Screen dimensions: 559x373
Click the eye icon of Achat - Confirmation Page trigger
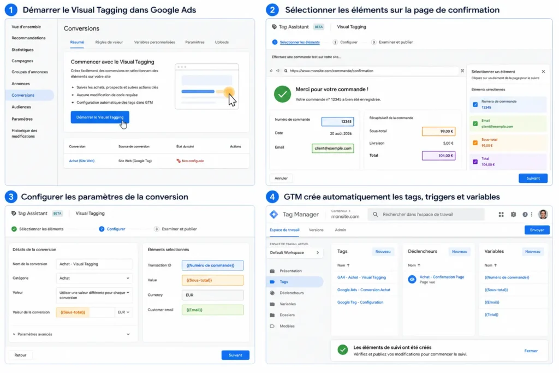[412, 279]
